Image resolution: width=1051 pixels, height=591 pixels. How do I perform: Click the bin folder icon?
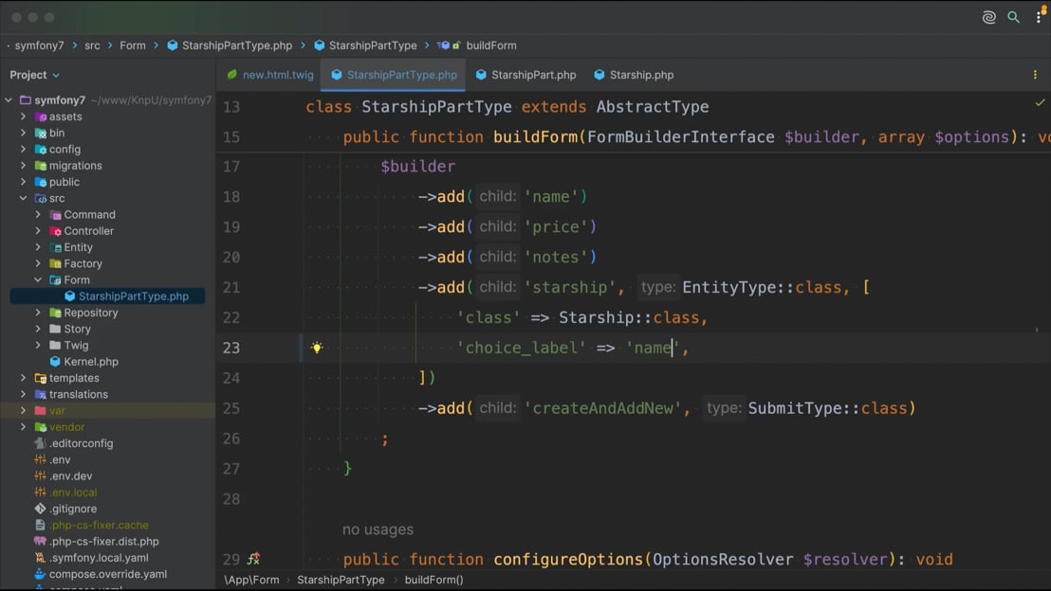pos(40,134)
